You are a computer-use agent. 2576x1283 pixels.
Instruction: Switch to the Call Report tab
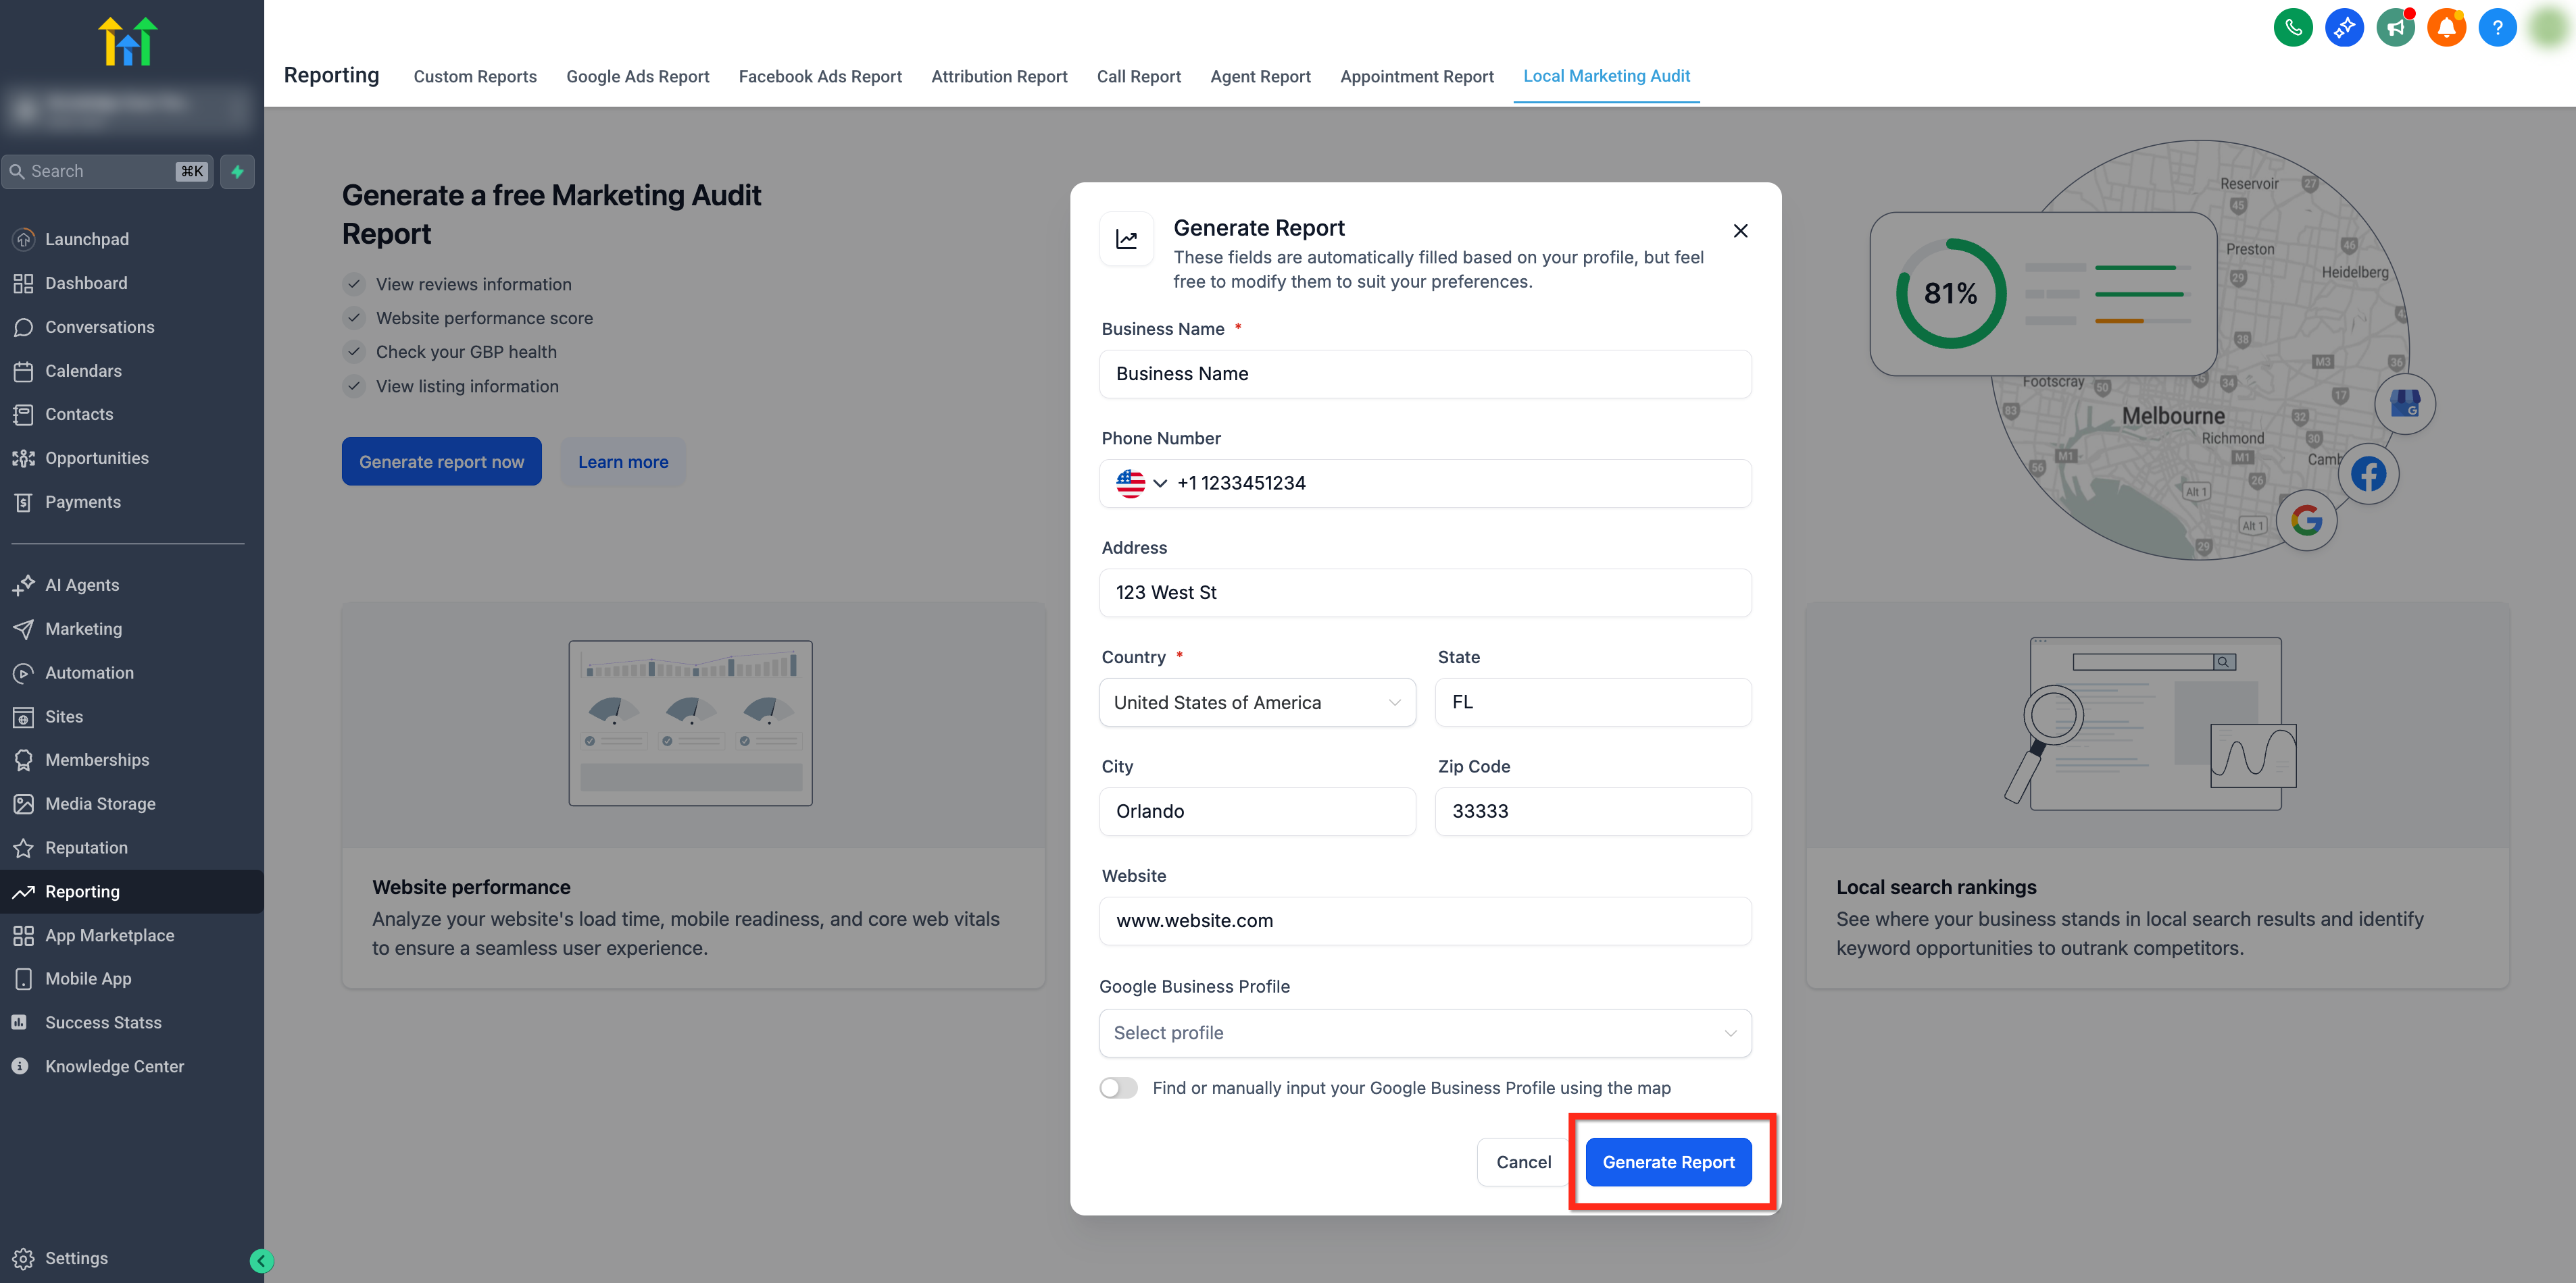point(1138,77)
